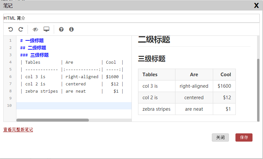
Task: Open the 查看完整版笔记 link
Action: pos(18,130)
